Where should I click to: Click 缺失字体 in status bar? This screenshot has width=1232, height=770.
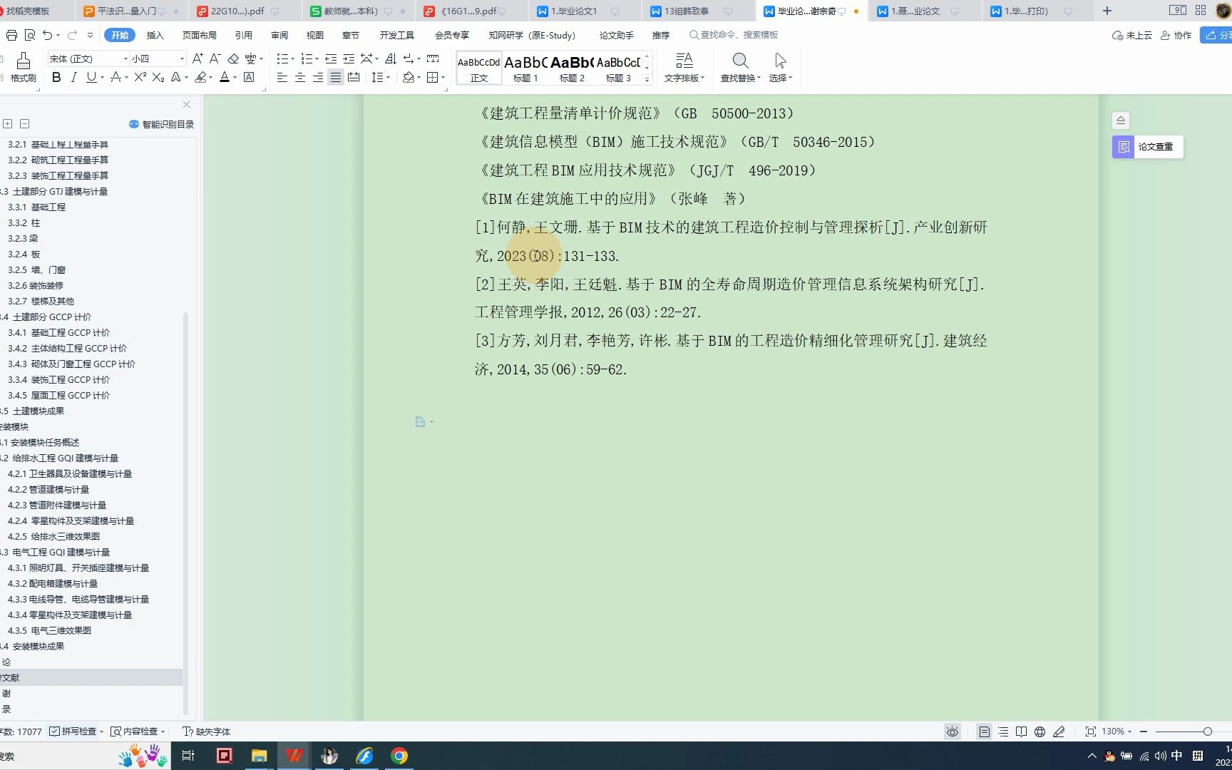pos(207,731)
